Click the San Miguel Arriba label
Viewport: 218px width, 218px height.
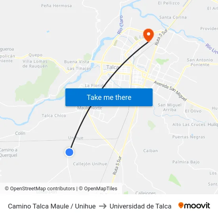click(x=170, y=107)
